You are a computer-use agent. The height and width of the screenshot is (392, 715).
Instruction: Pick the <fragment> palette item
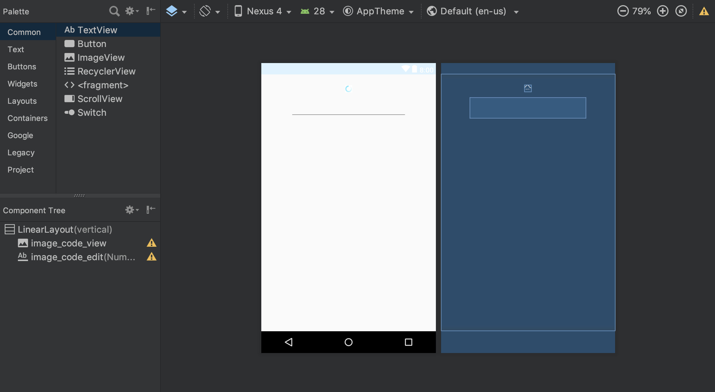coord(108,85)
